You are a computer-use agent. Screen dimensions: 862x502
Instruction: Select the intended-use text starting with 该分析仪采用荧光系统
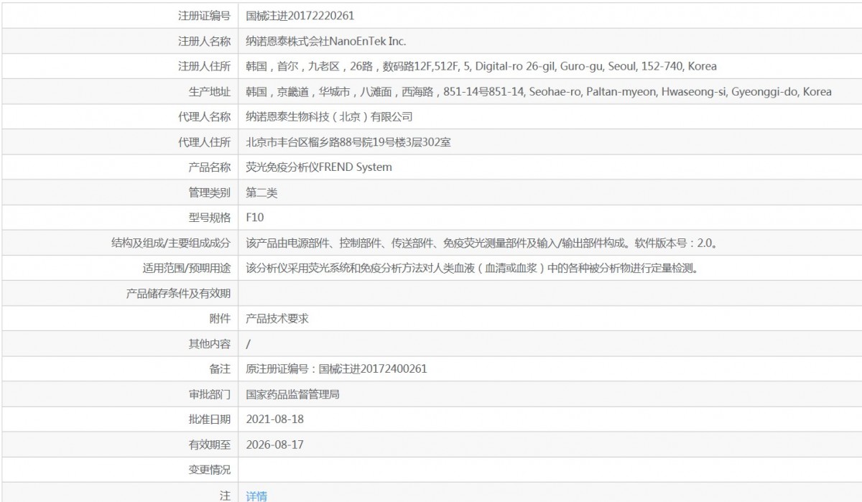tap(472, 269)
